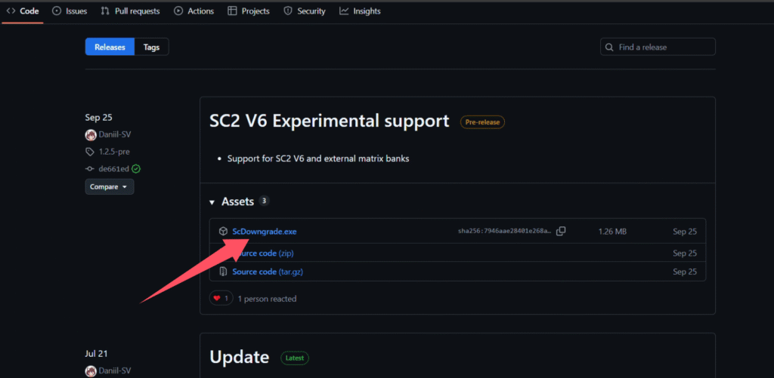Download Source code (zip)
The width and height of the screenshot is (774, 378).
(267, 254)
